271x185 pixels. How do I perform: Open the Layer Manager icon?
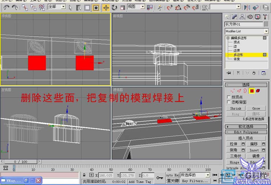tap(266, 8)
